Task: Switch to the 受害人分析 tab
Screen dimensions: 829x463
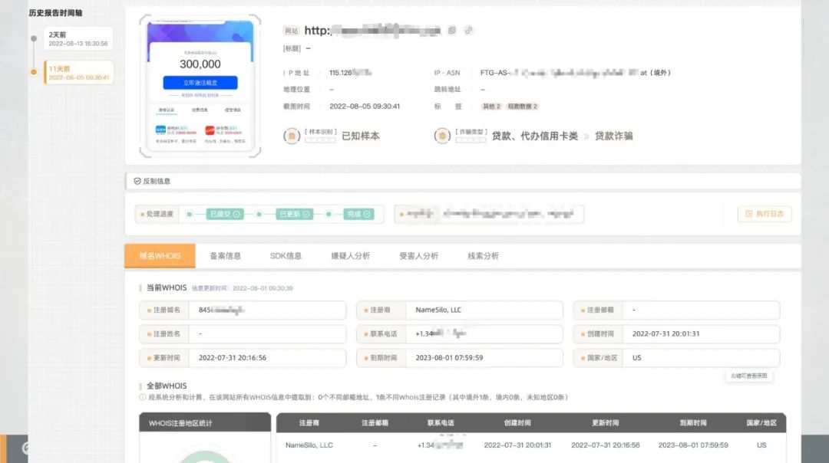Action: click(x=419, y=256)
